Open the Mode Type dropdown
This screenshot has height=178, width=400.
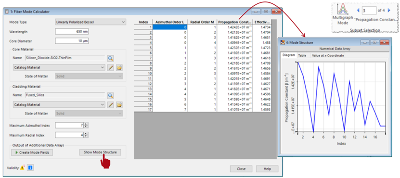(90, 22)
